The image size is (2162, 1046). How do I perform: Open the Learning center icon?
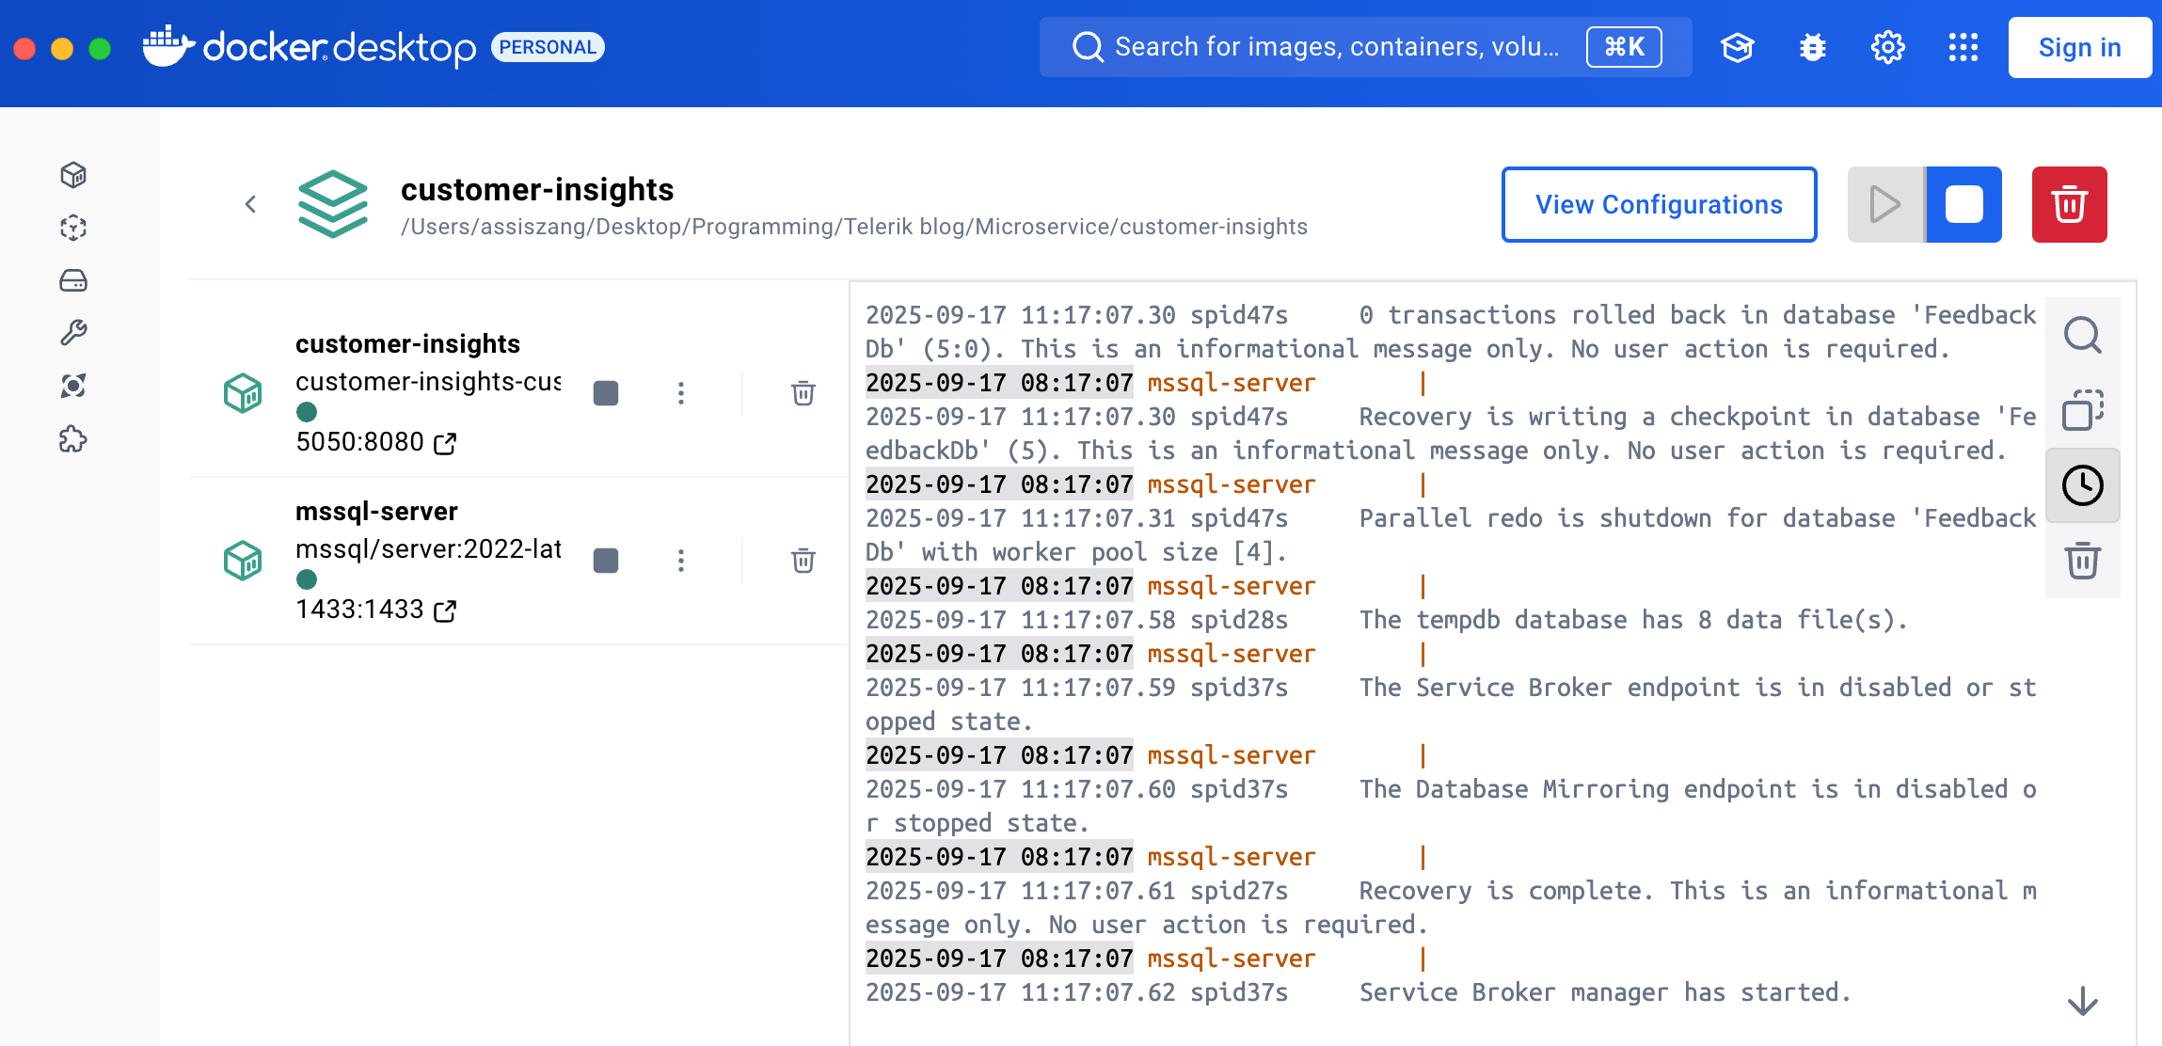click(1737, 47)
